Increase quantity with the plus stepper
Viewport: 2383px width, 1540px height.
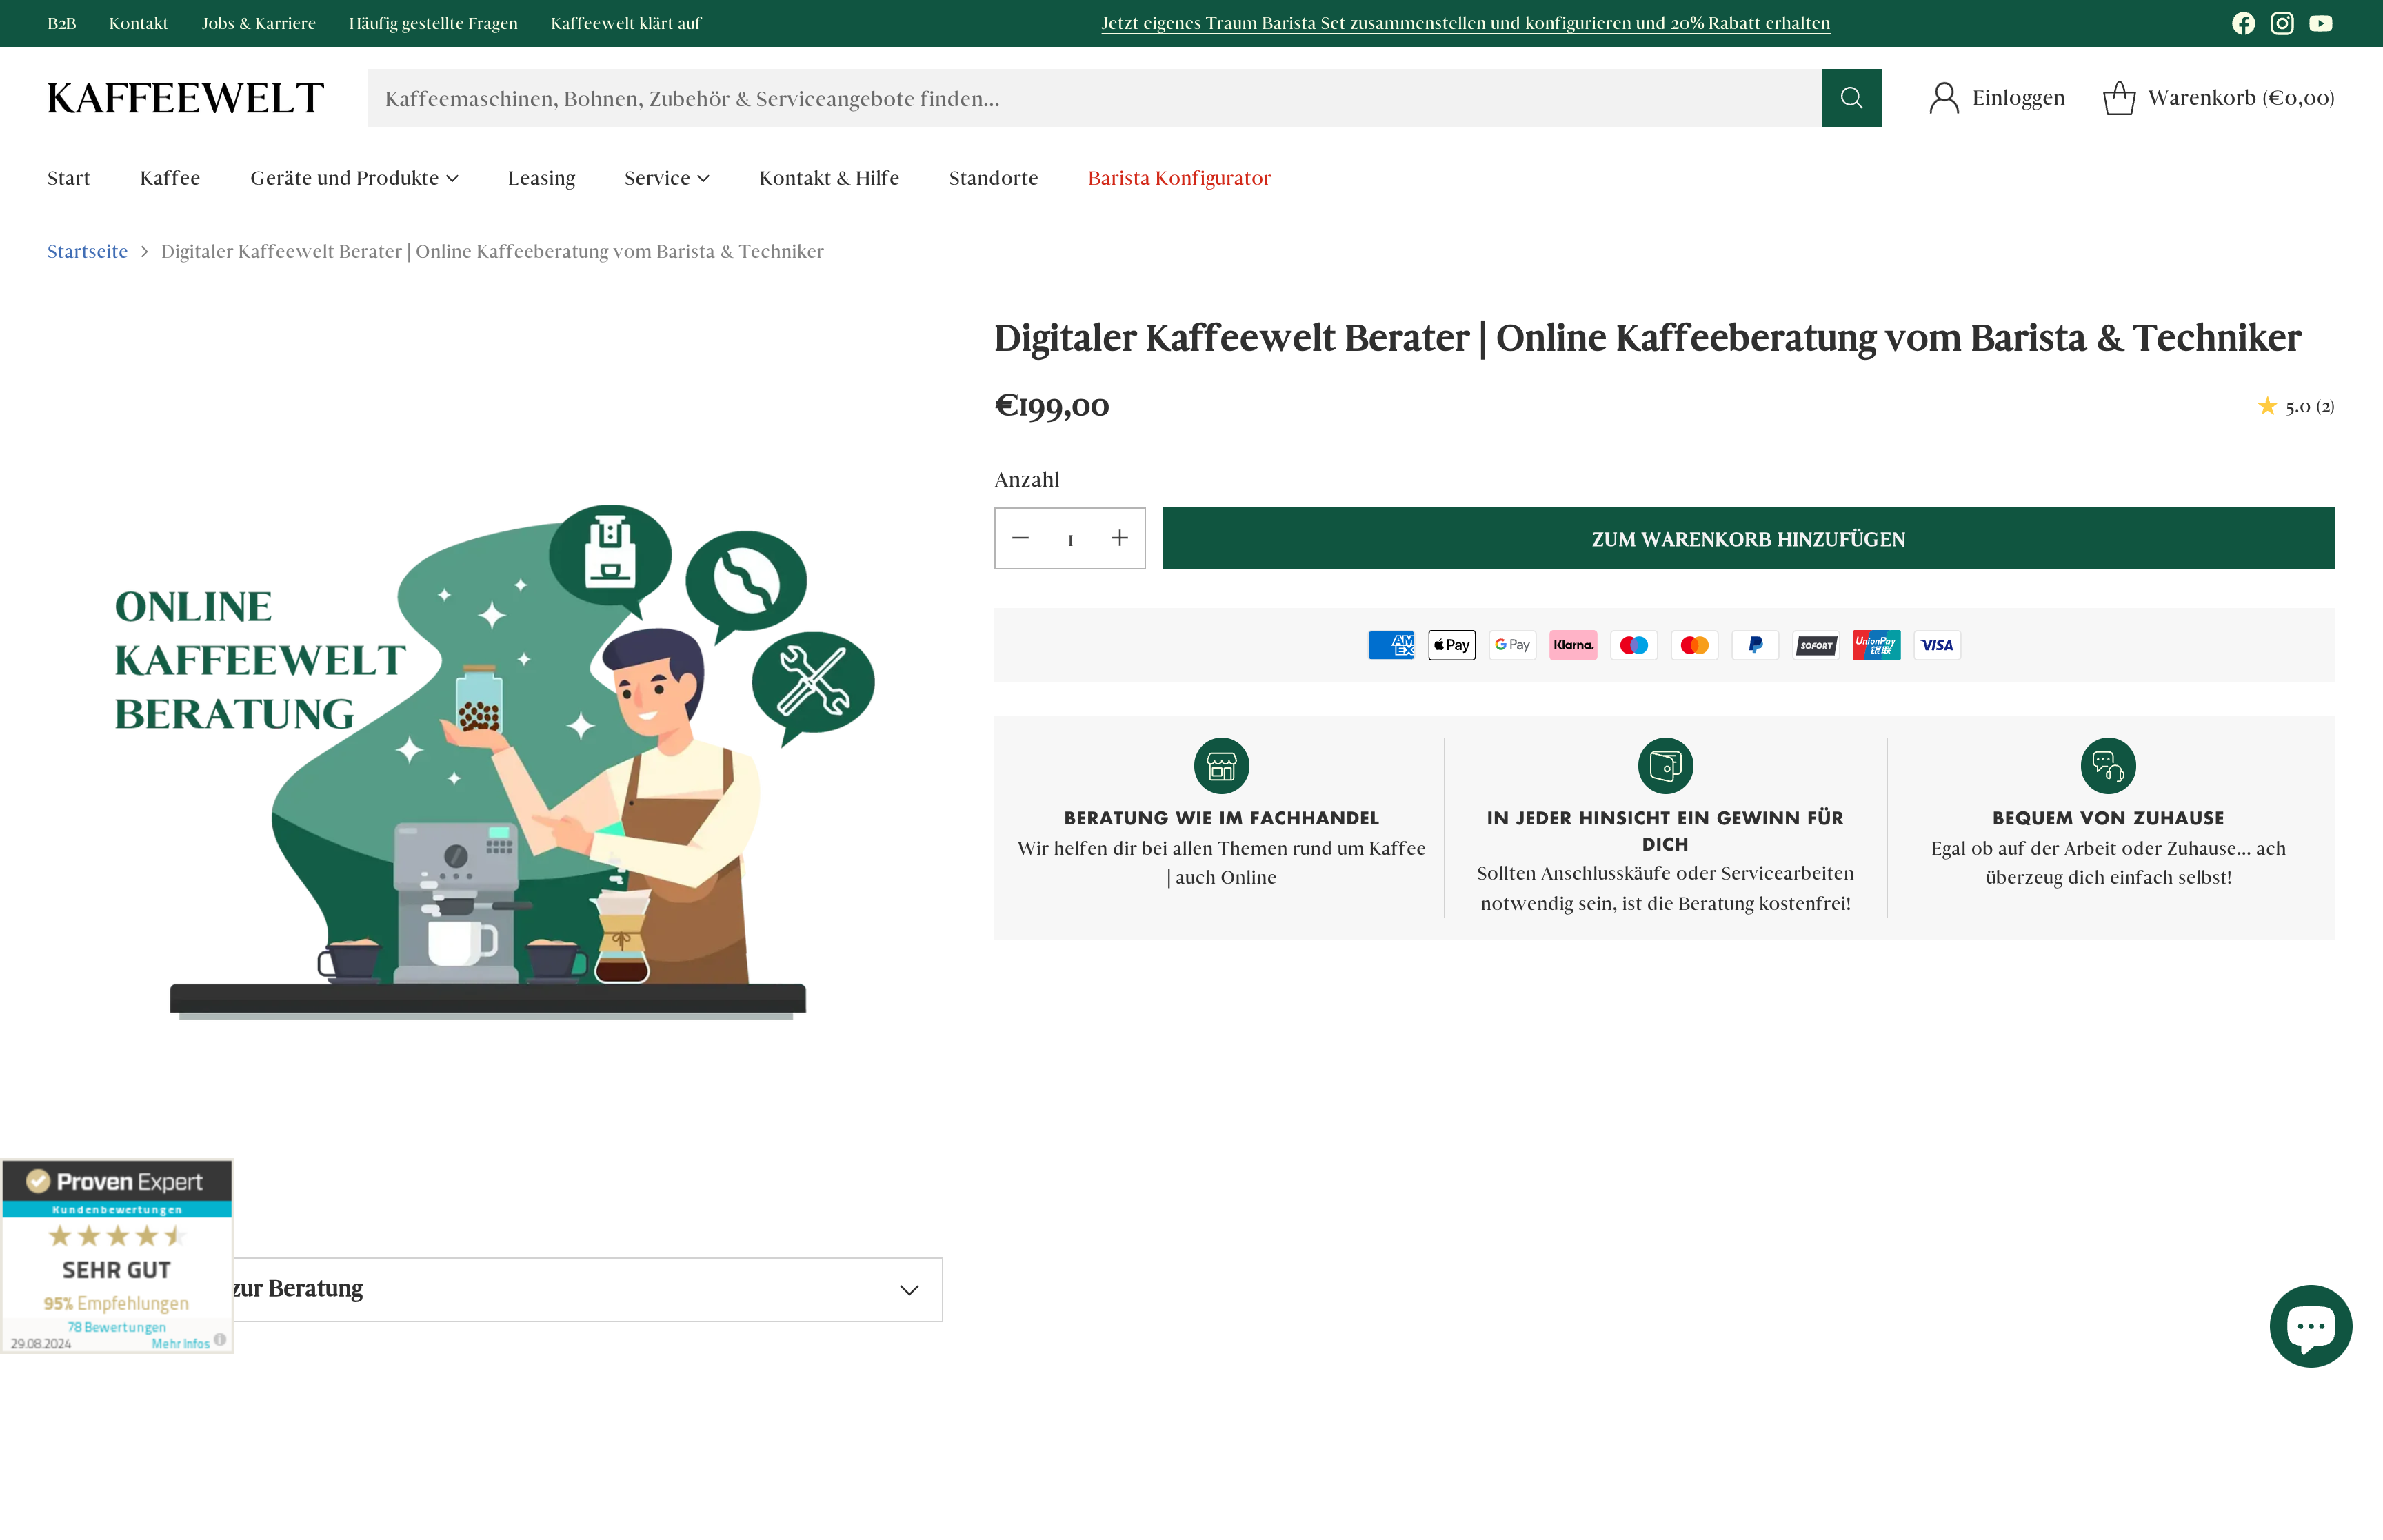click(1119, 538)
